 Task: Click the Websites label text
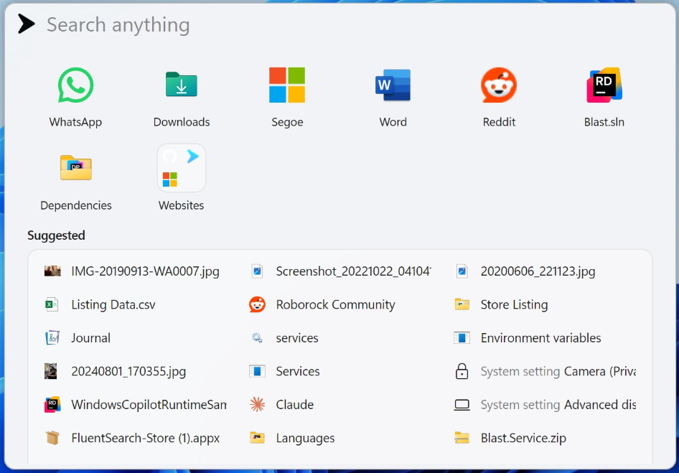[x=182, y=205]
